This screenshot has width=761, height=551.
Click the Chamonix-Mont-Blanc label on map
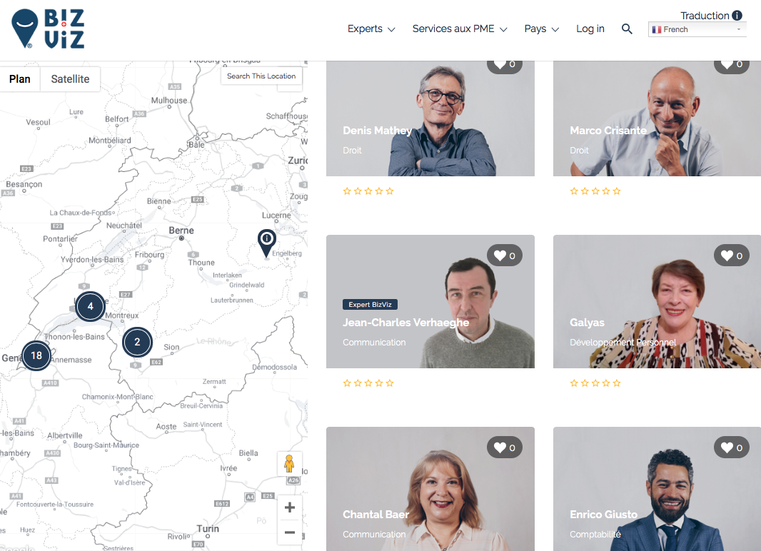118,397
